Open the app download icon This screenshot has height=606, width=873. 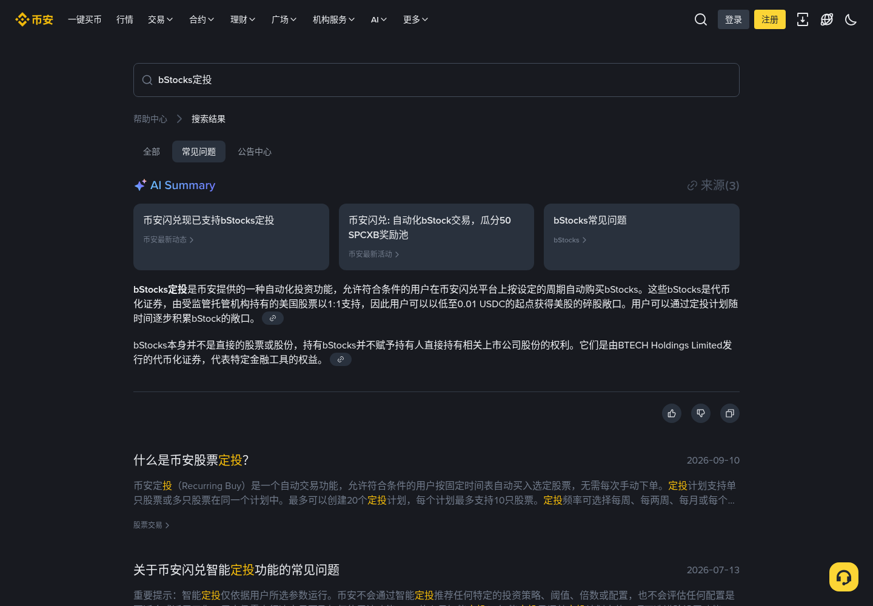[x=803, y=19]
